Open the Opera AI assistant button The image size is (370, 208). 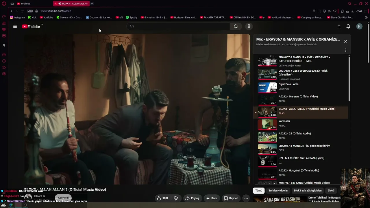[x=359, y=11]
